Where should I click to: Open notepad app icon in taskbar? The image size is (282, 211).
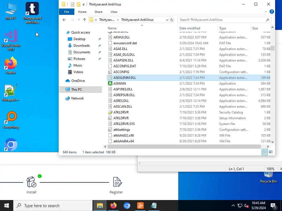[154, 206]
